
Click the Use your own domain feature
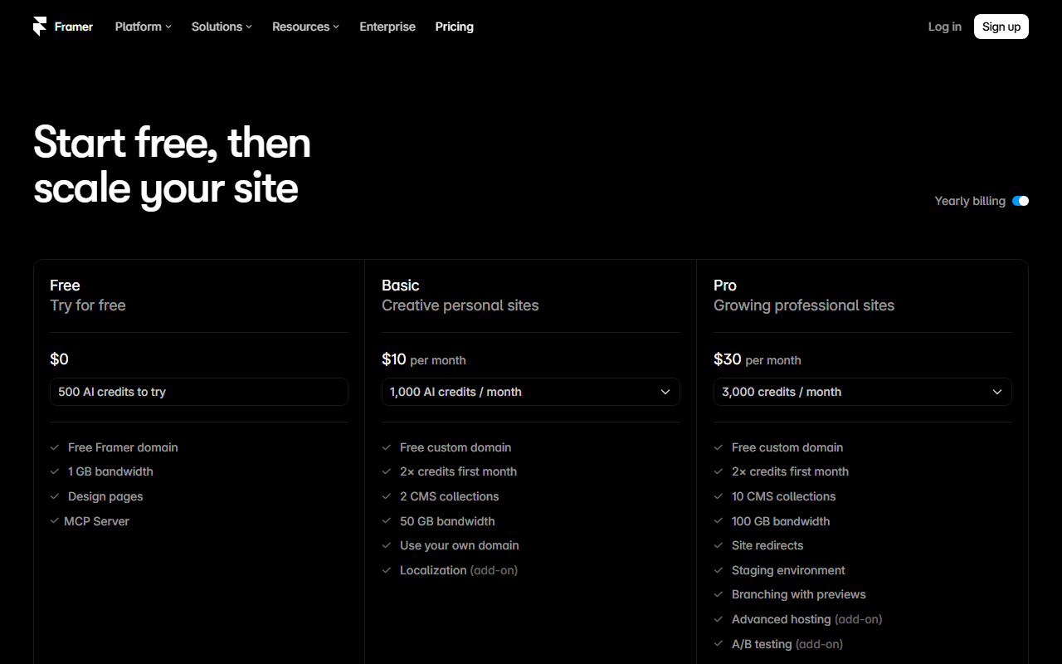(460, 545)
